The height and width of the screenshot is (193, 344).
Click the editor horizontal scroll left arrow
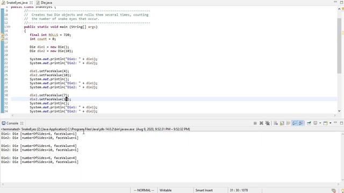[12, 115]
